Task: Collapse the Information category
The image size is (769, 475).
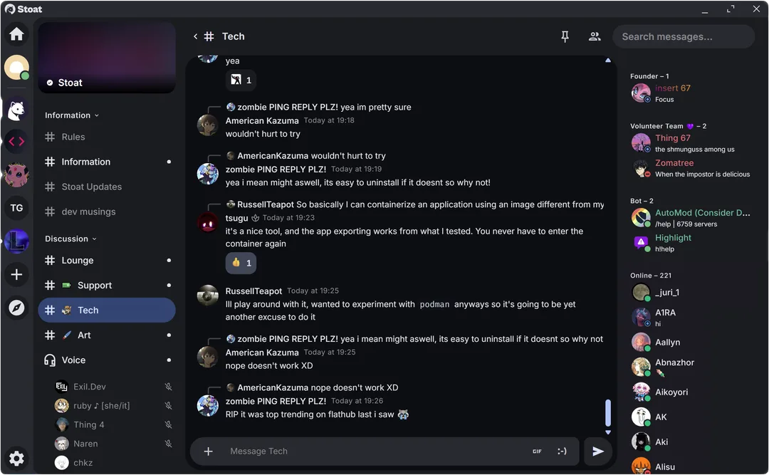Action: (72, 115)
